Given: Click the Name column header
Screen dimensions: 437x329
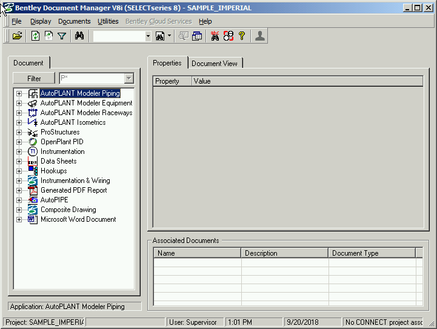Looking at the screenshot, I should coord(198,253).
